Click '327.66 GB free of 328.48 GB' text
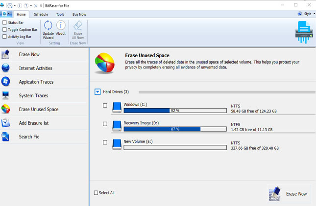 tap(255, 148)
